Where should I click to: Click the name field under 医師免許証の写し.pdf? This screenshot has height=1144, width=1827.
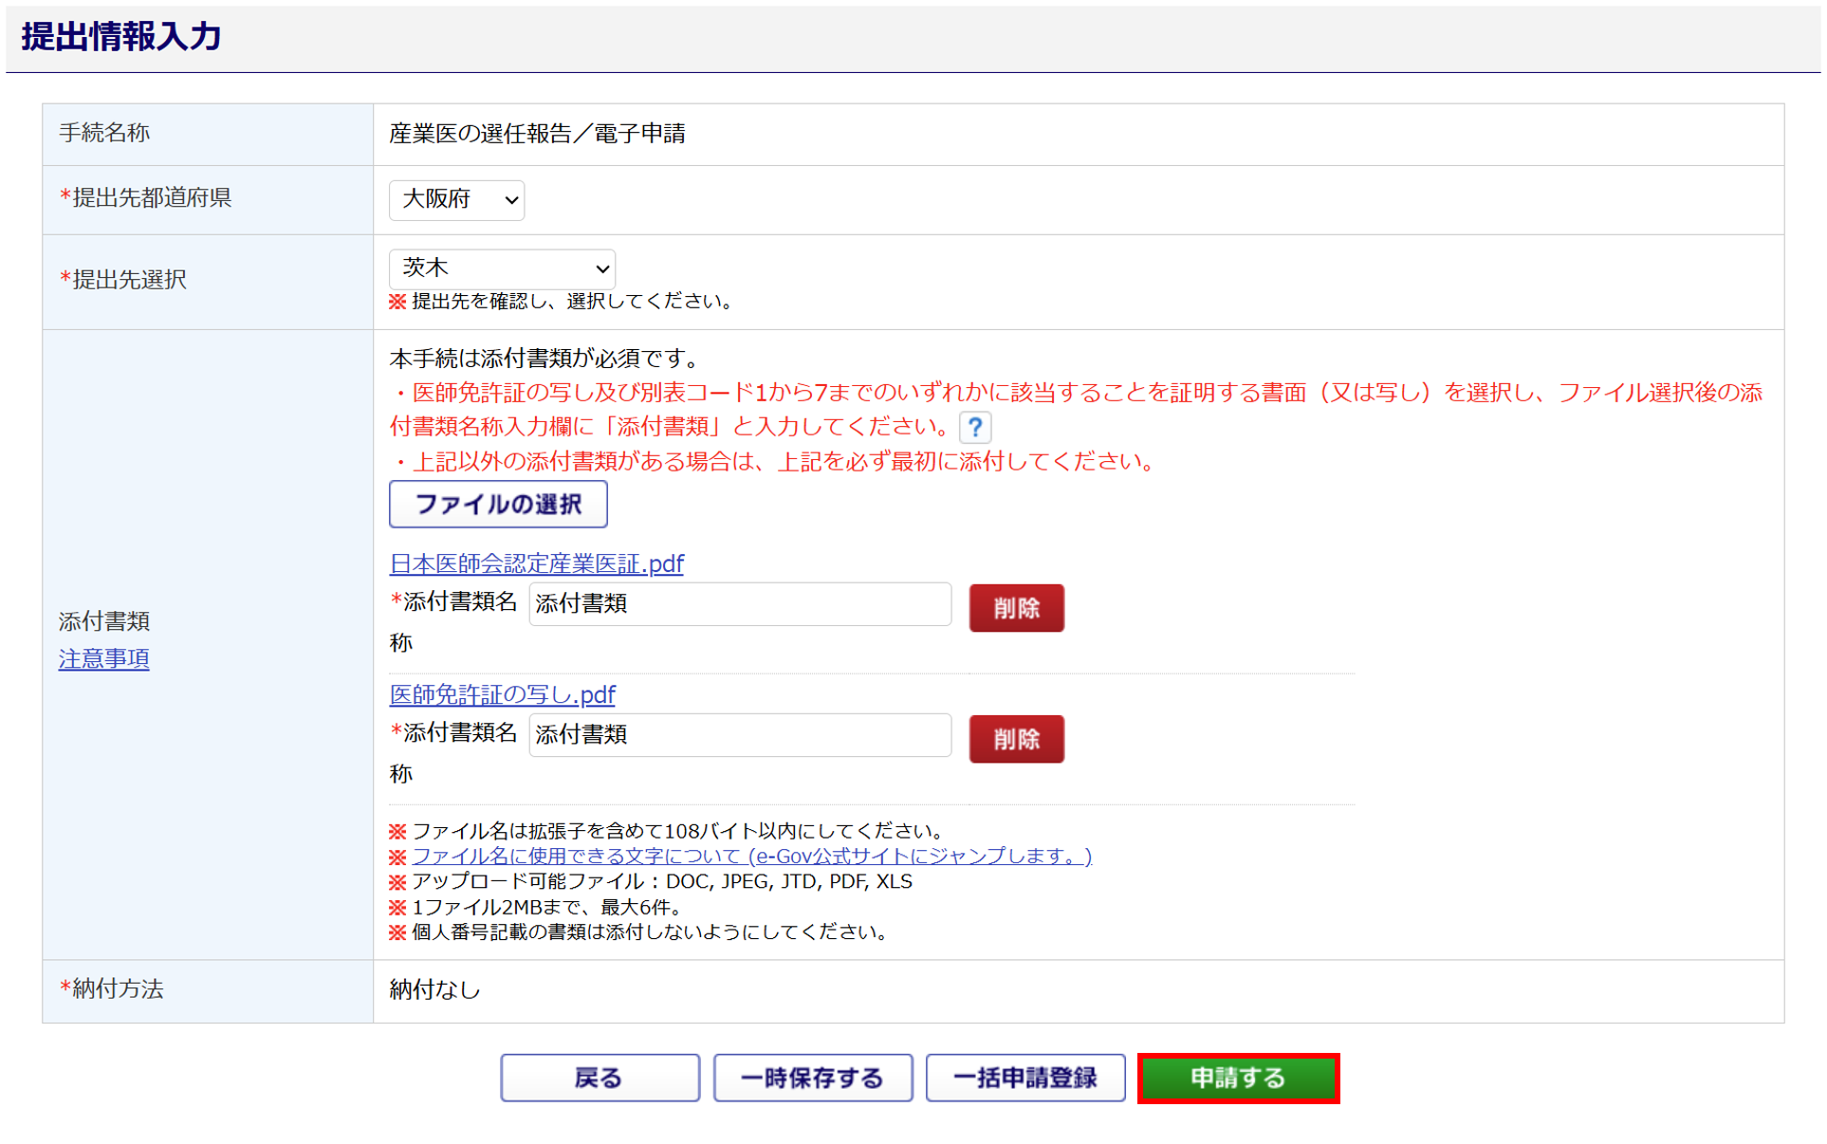(739, 734)
